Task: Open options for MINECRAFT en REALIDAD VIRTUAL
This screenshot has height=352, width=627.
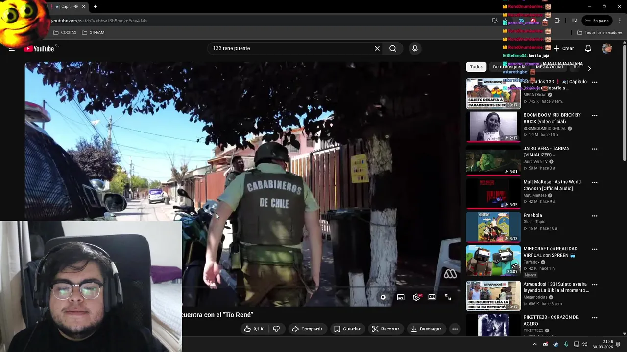Action: coord(595,249)
